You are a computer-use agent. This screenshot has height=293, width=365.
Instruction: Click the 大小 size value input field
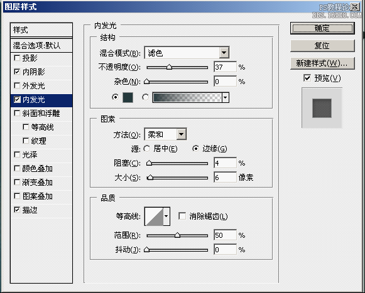pyautogui.click(x=225, y=178)
